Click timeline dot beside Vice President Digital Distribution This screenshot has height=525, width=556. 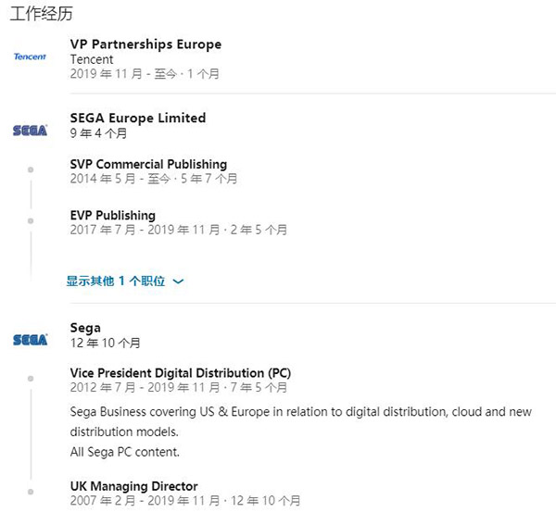click(x=31, y=379)
